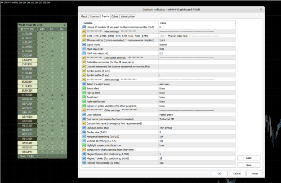Image resolution: width=281 pixels, height=183 pixels.
Task: Close the WM4X-PSAR-DB dashboard panel
Action: pyautogui.click(x=64, y=25)
